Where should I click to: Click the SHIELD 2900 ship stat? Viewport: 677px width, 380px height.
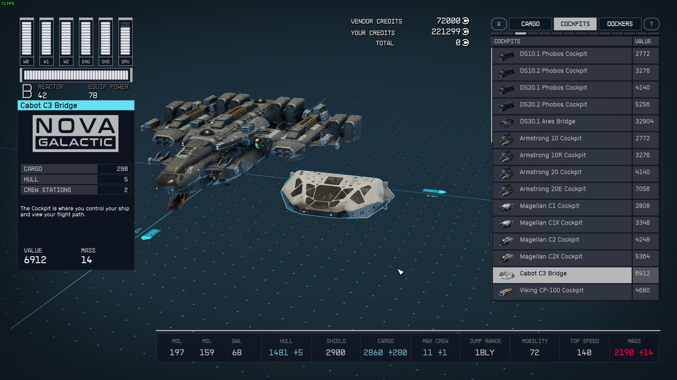pyautogui.click(x=336, y=348)
